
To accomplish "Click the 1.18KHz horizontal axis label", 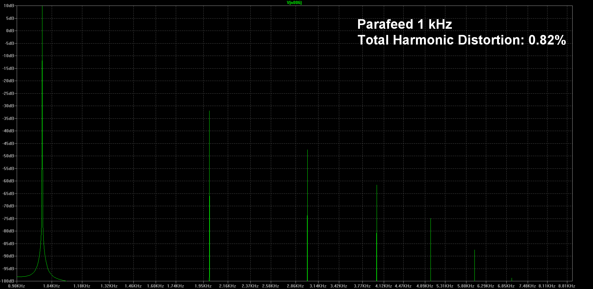I will [82, 286].
